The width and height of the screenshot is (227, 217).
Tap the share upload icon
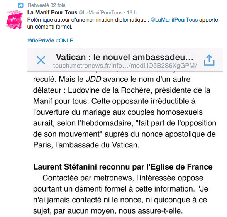209,60
